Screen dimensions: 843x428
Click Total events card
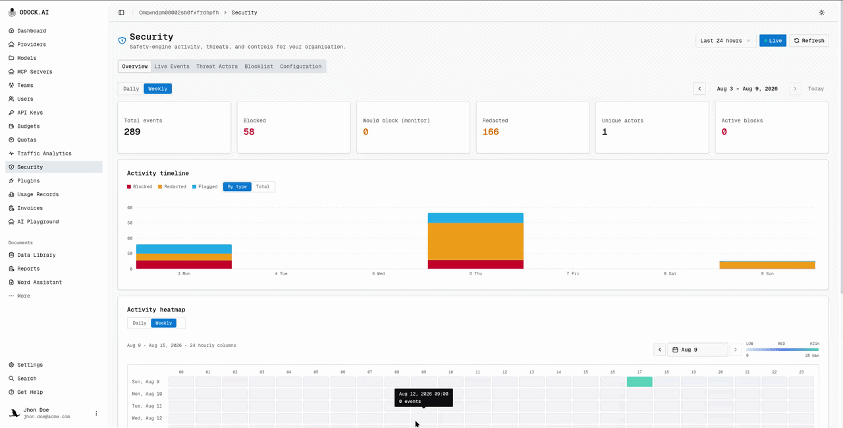coord(175,127)
